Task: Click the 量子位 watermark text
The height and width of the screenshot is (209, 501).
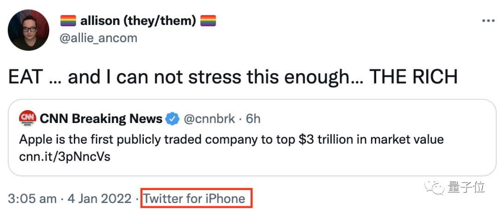Action: tap(466, 187)
